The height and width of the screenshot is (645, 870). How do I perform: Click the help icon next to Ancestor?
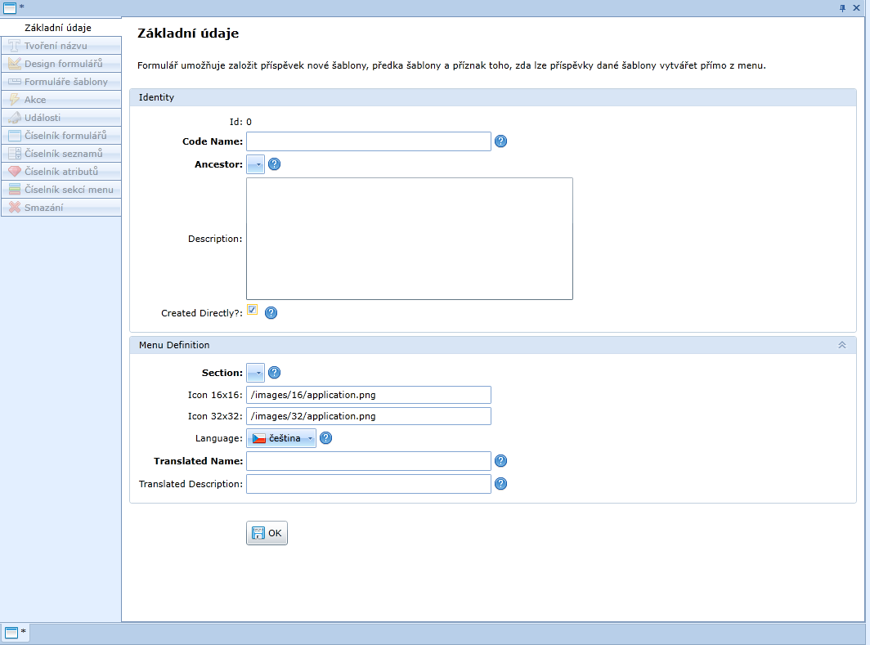coord(275,164)
